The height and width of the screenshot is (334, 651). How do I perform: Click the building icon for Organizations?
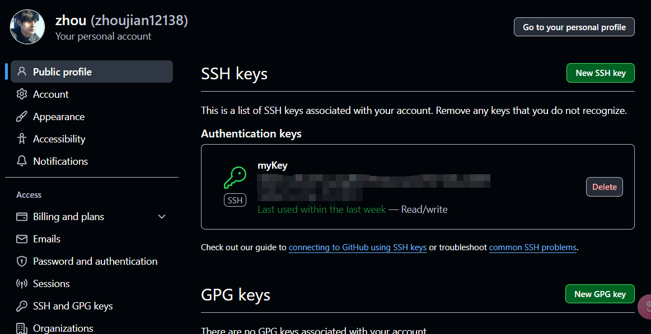(x=22, y=328)
